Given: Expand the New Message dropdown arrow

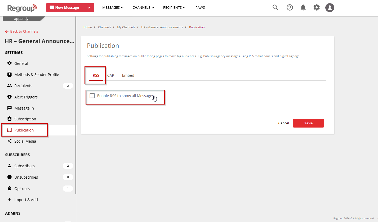Looking at the screenshot, I should point(88,8).
